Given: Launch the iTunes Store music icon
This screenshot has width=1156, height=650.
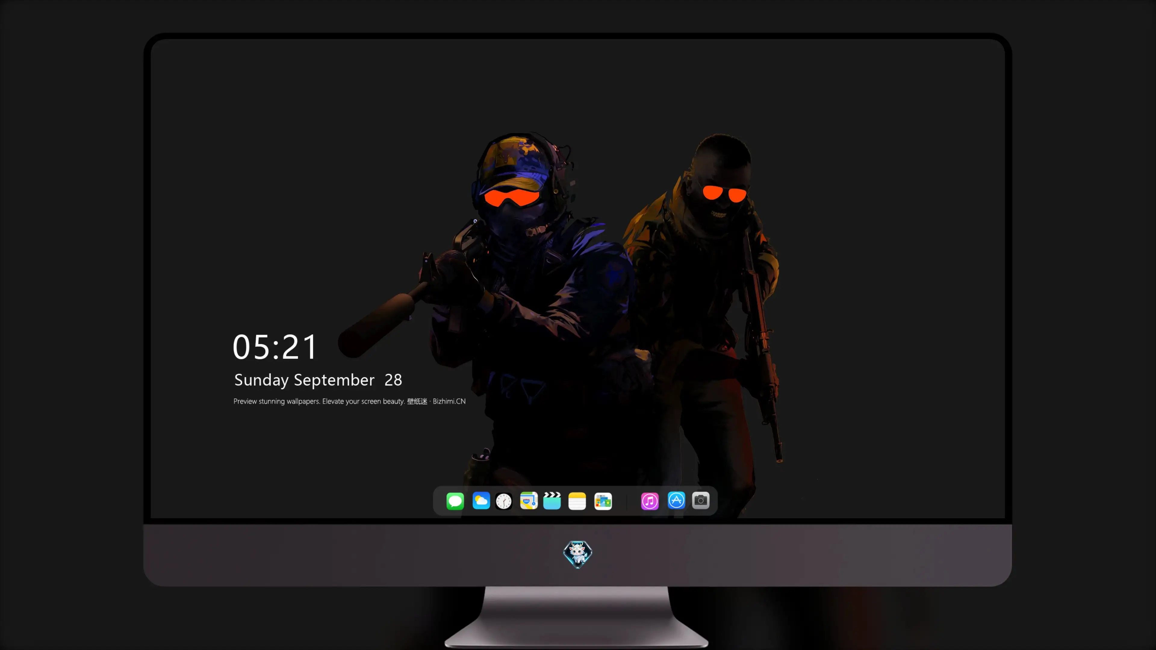Looking at the screenshot, I should [x=650, y=501].
